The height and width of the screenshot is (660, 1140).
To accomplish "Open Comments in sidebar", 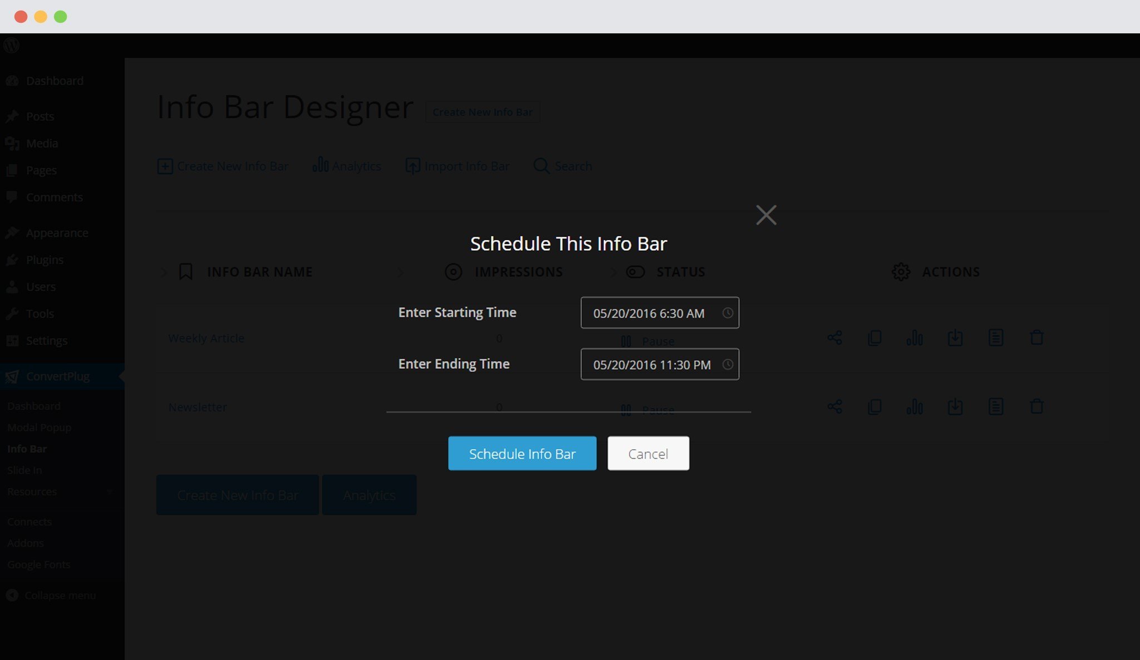I will coord(54,197).
